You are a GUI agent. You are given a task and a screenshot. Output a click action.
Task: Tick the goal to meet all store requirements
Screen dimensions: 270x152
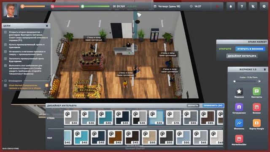pyautogui.click(x=5, y=66)
